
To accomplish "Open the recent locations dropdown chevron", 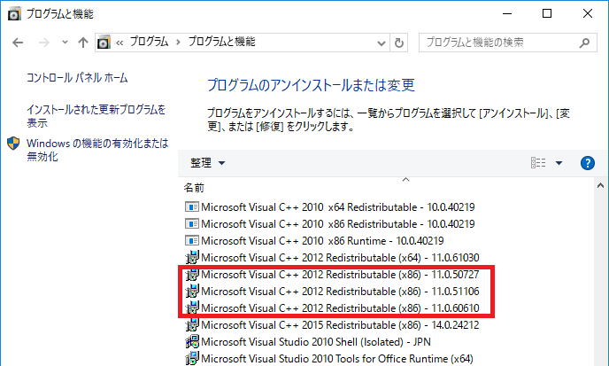I will click(65, 42).
